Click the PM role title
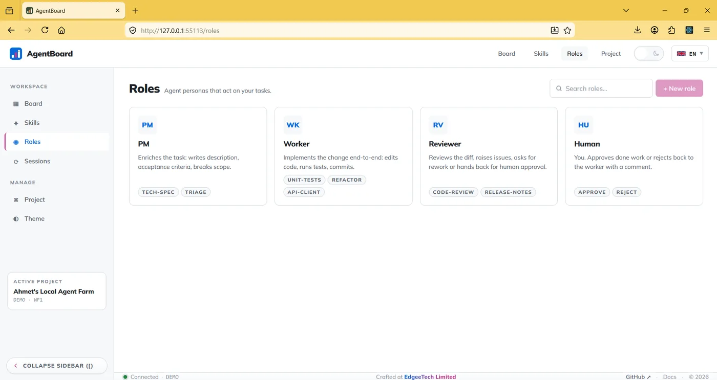Image resolution: width=717 pixels, height=380 pixels. point(144,144)
